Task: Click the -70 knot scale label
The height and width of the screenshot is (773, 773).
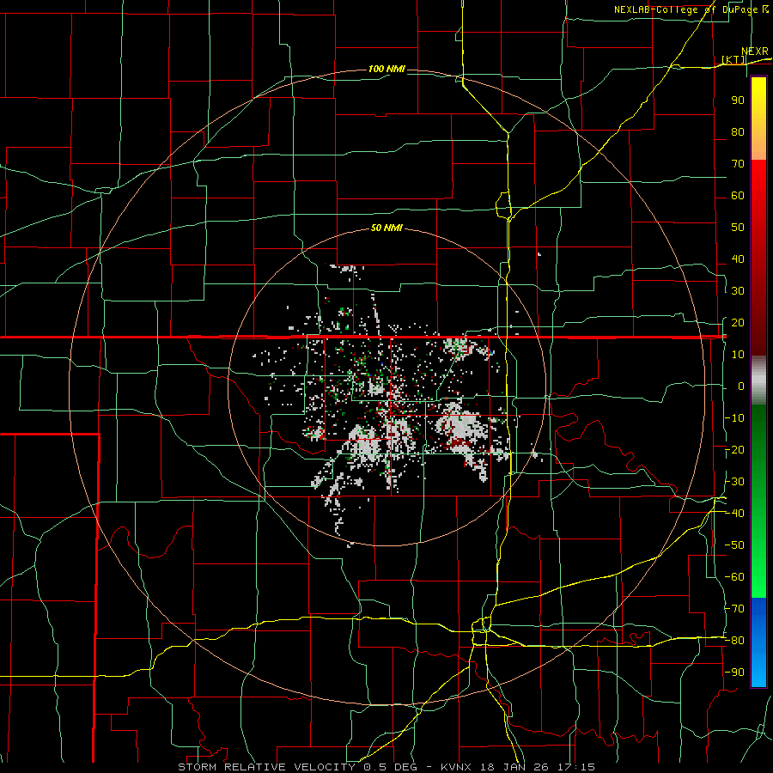Action: coord(734,609)
